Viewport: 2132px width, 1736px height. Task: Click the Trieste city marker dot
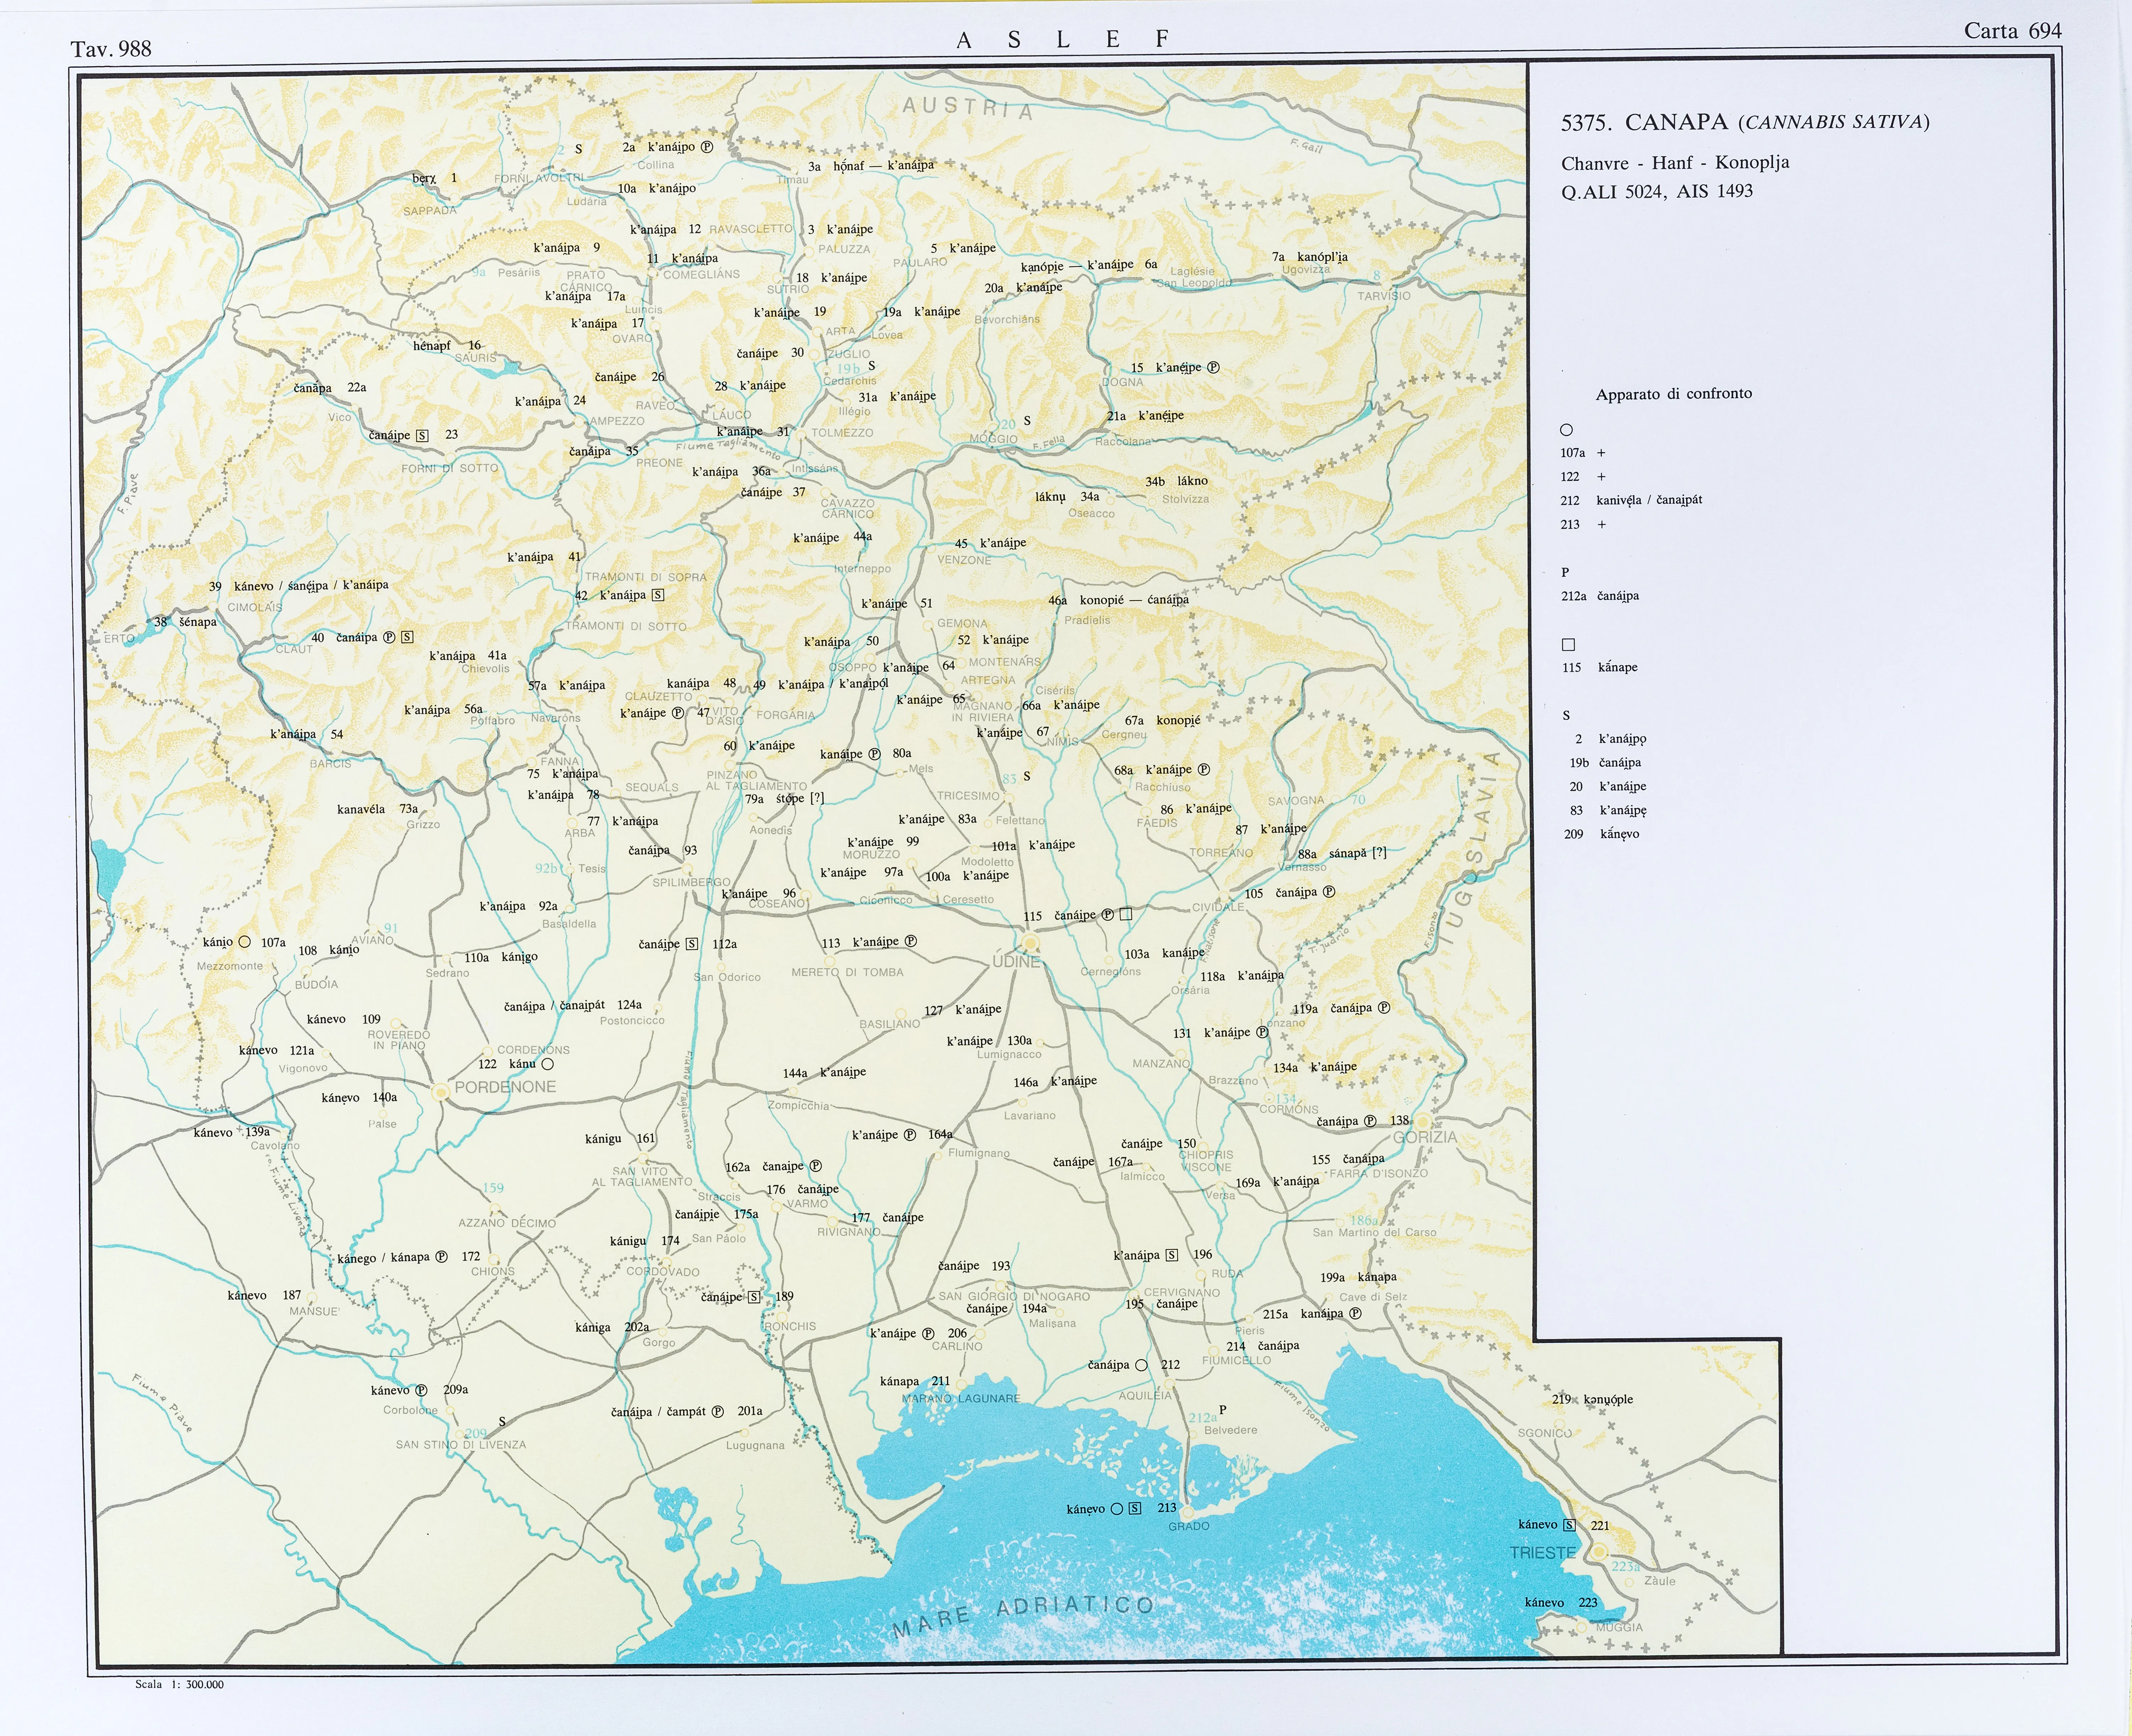coord(1599,1552)
